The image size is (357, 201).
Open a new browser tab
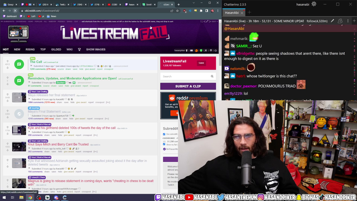[x=178, y=4]
